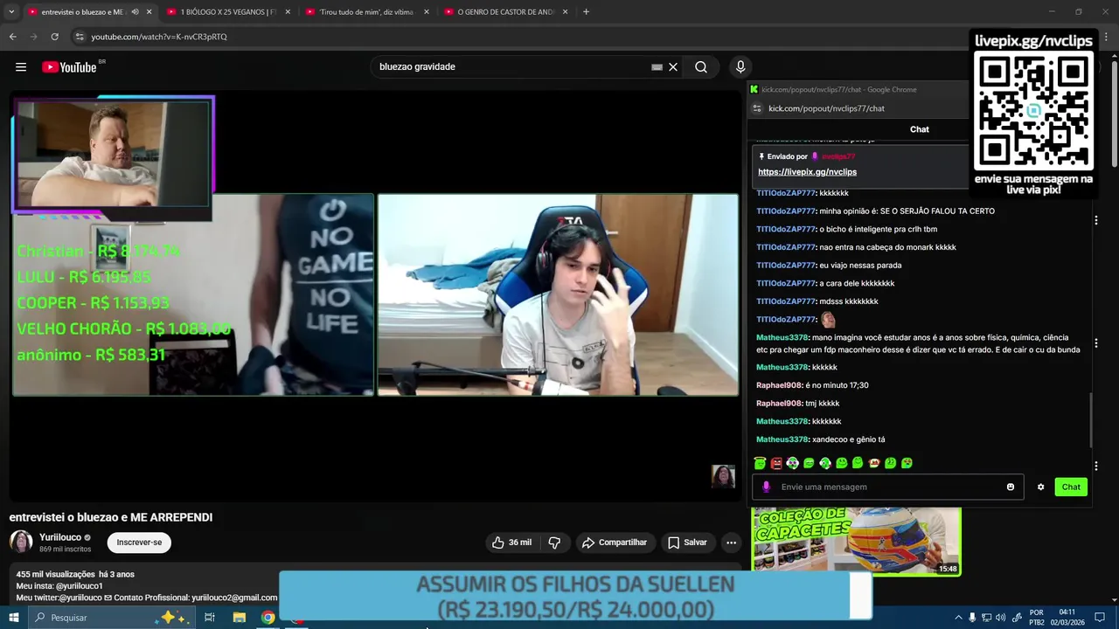Open TITIOdoZAP777 profile from 'kkkkkkk' message

point(786,193)
